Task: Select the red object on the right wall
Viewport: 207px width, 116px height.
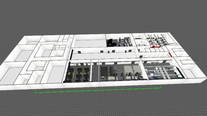Action: (170, 54)
